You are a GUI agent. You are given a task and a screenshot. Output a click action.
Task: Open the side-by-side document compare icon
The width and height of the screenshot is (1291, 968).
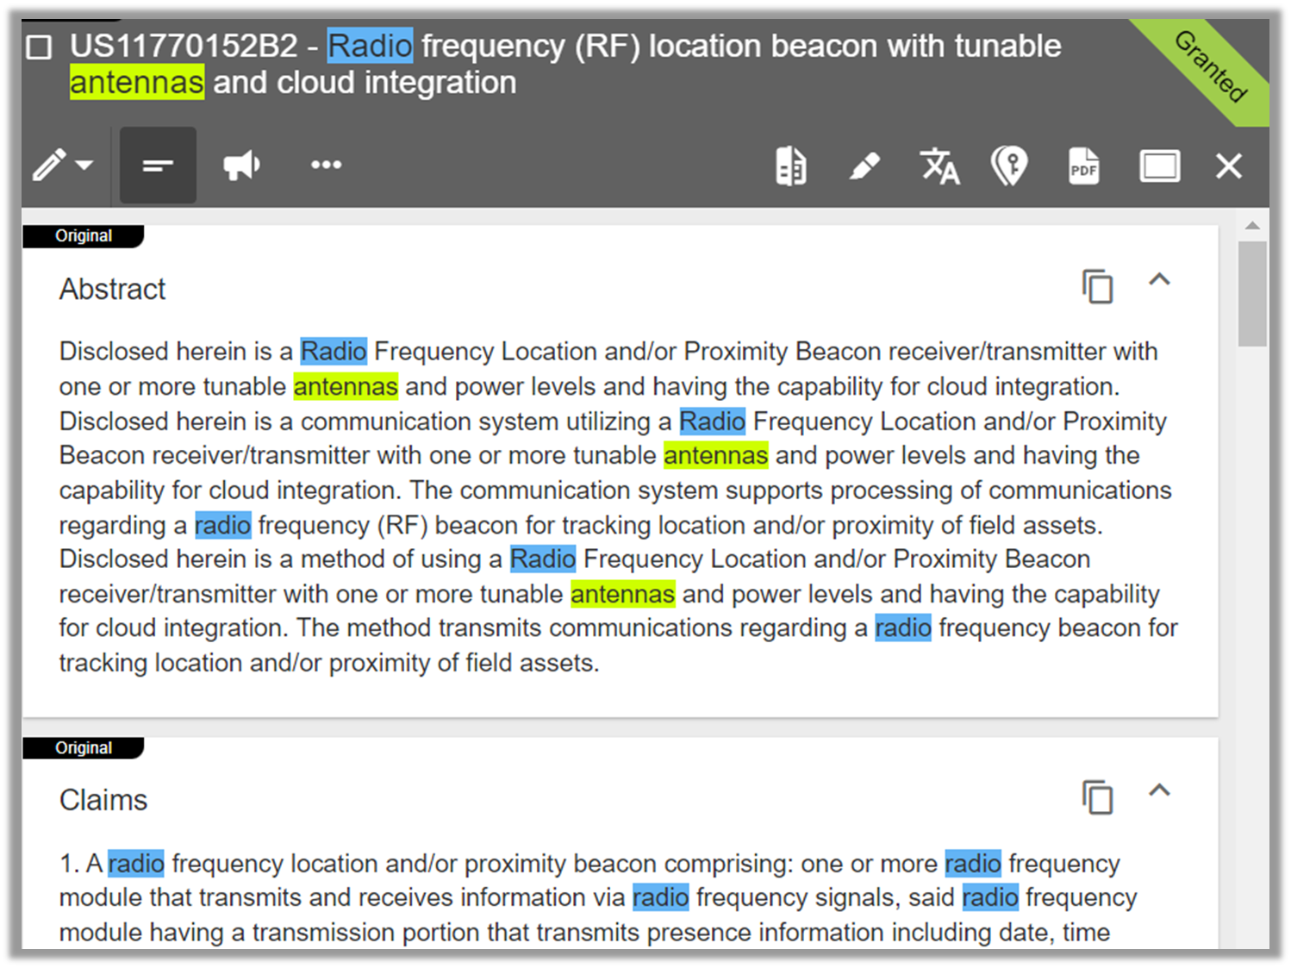pyautogui.click(x=790, y=165)
